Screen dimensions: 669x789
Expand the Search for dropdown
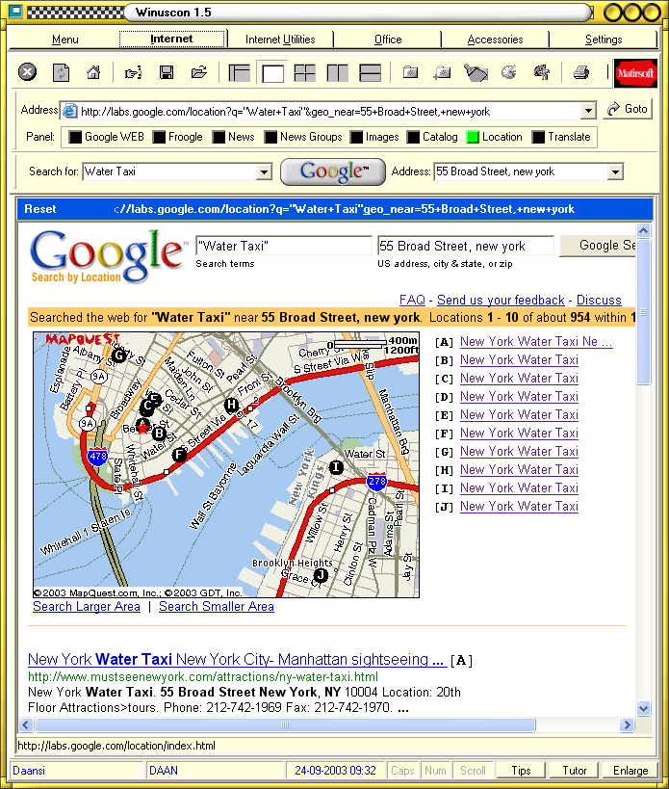point(264,172)
